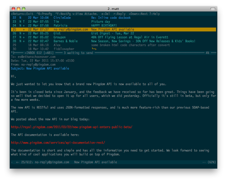Image resolution: width=227 pixels, height=182 pixels.
Task: Click the <Return>:Exit help hint
Action: pyautogui.click(x=22, y=14)
